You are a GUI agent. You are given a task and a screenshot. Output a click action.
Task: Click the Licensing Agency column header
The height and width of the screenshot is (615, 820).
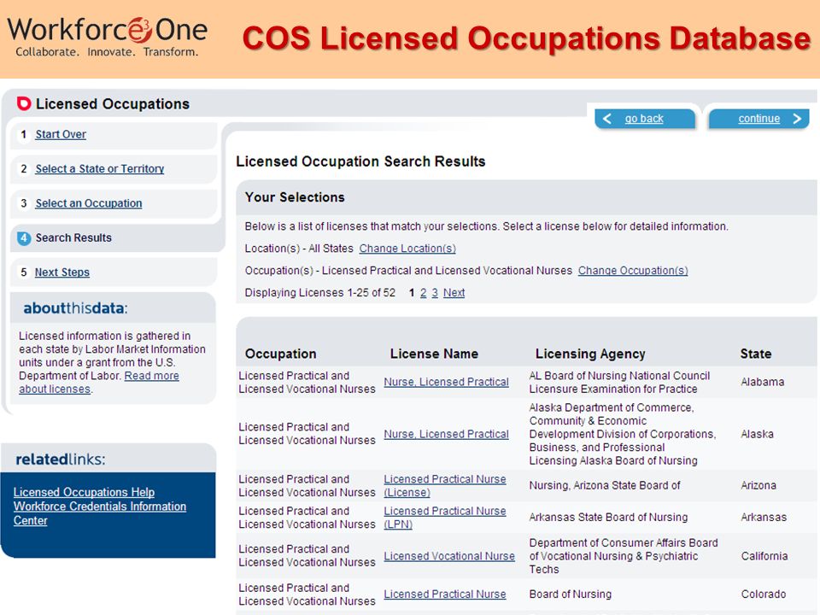coord(590,354)
